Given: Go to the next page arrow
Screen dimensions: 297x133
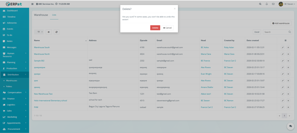Looking at the screenshot, I should coord(289,116).
